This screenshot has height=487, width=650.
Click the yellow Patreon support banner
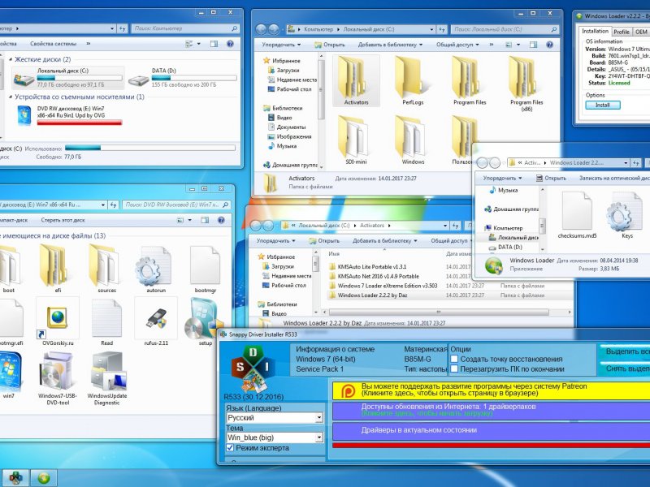click(492, 390)
